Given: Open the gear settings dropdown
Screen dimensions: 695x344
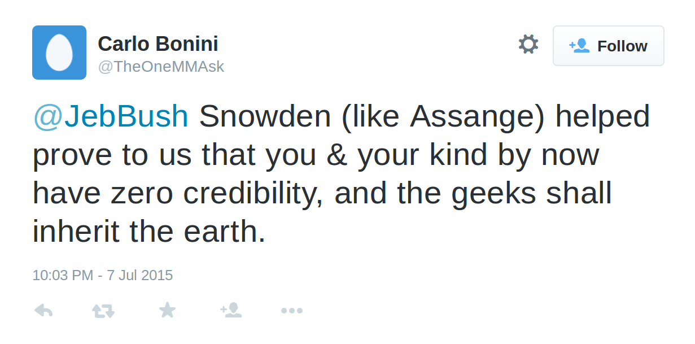Looking at the screenshot, I should (528, 45).
